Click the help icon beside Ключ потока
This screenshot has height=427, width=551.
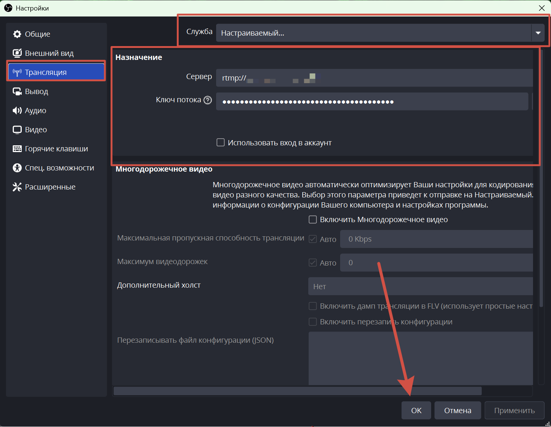click(208, 100)
